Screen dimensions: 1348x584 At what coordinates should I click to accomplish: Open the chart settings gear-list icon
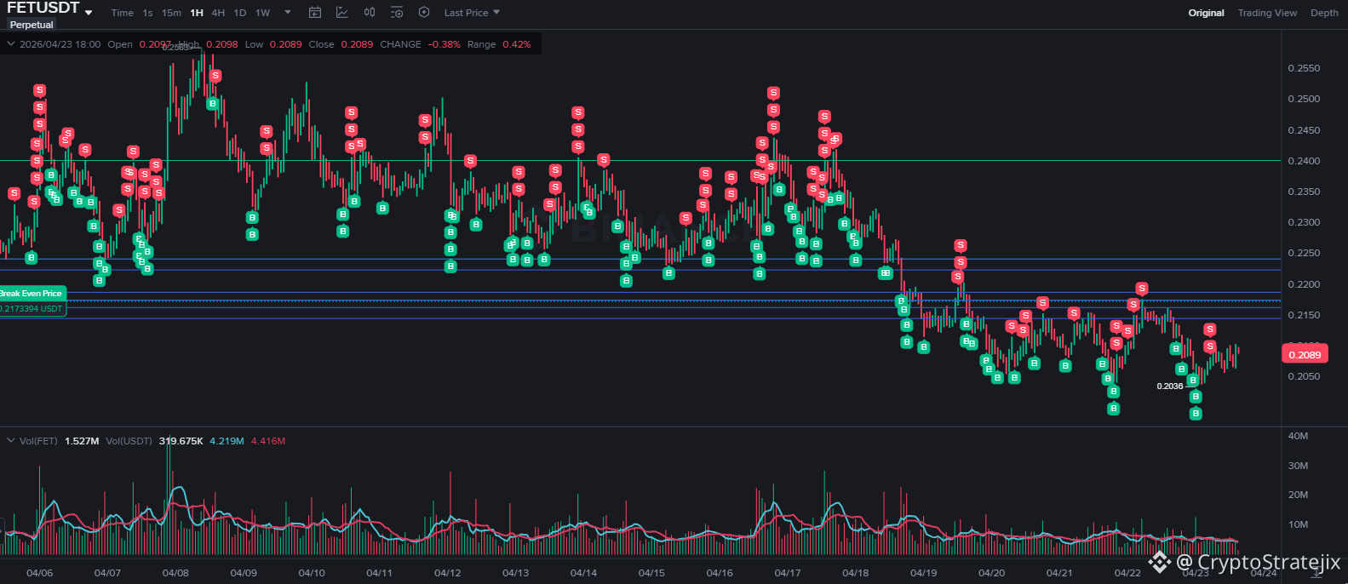point(397,13)
